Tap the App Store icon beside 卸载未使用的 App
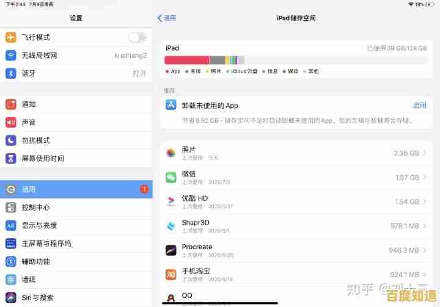Screen dimensions: 440x307 171,105
